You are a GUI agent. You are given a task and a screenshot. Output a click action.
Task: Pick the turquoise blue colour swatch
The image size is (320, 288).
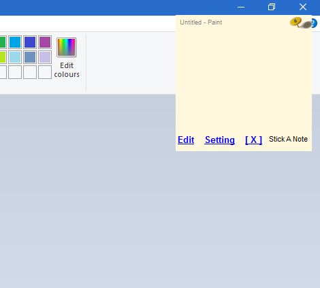15,42
